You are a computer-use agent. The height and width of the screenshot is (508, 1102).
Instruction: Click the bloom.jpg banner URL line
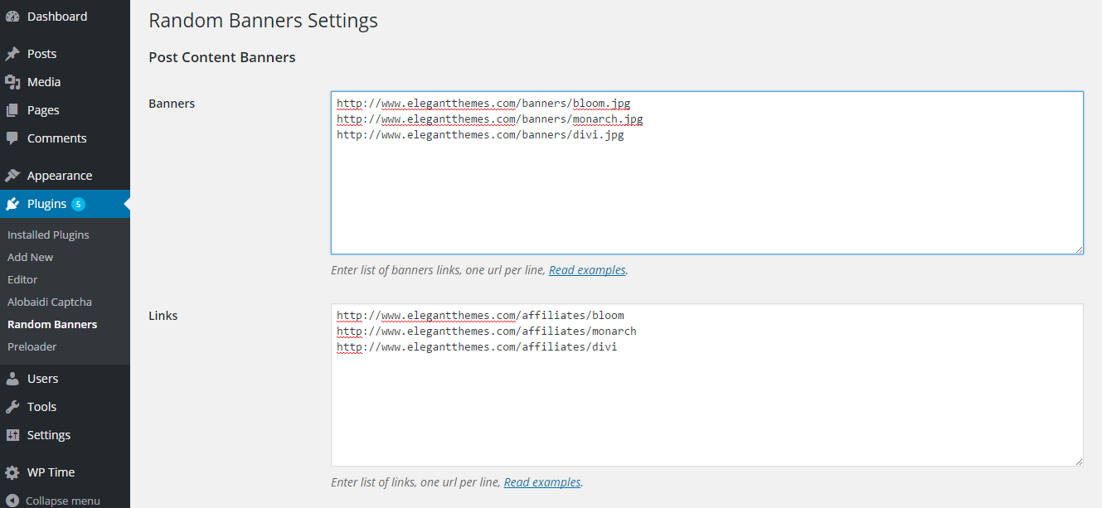[x=483, y=104]
